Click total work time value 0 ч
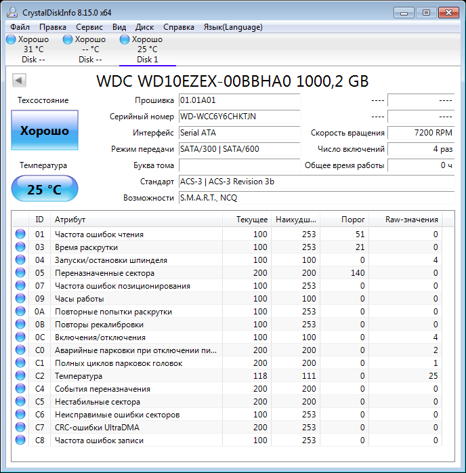The height and width of the screenshot is (473, 466). [421, 165]
